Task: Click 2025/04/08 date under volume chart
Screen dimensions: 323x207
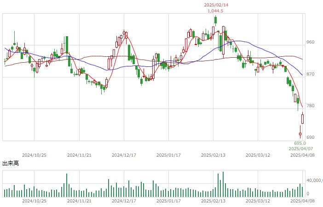Action: coord(302,201)
